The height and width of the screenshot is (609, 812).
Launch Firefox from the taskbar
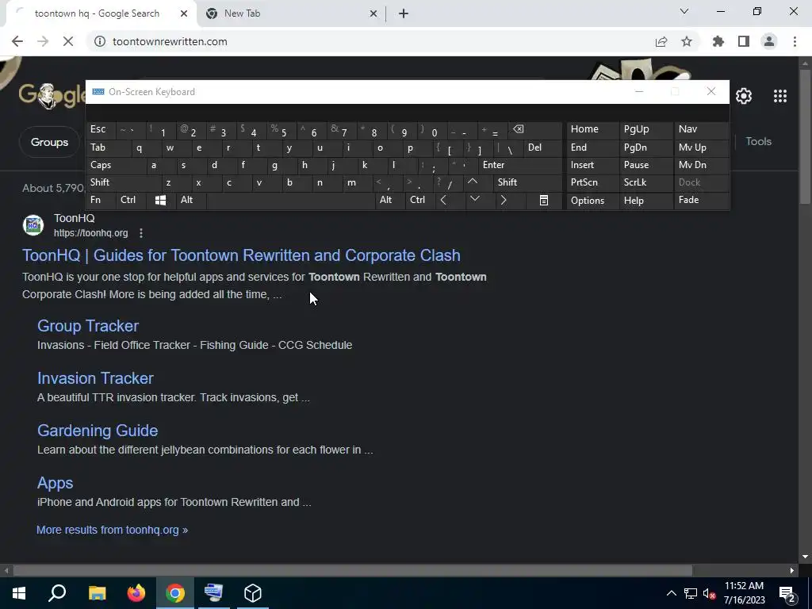point(136,593)
